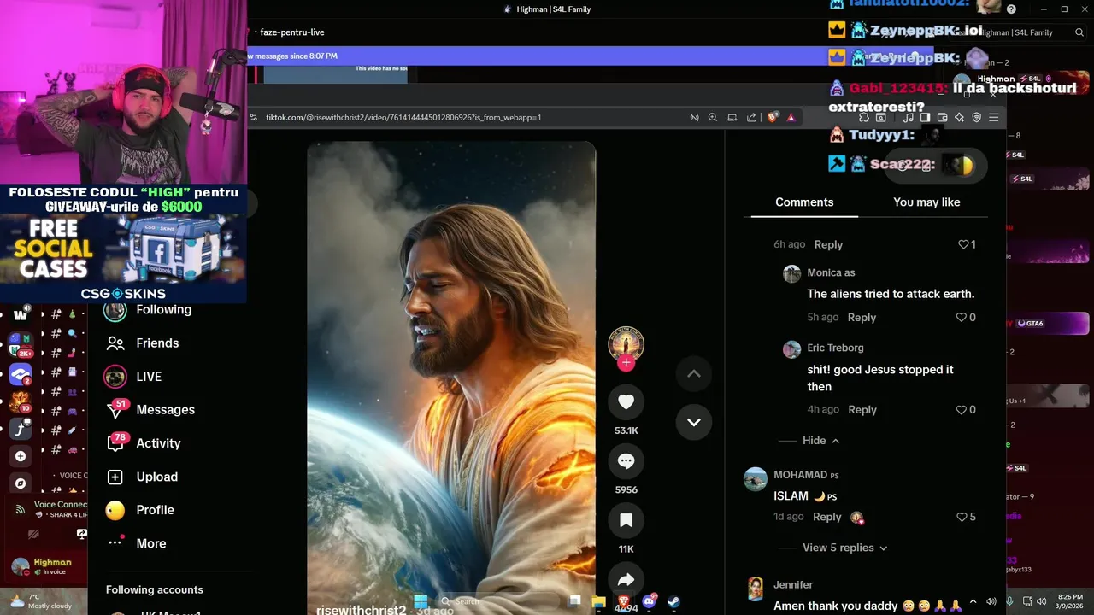Bookmark the video with favorites icon
Screen dimensions: 1094x615
(x=626, y=520)
